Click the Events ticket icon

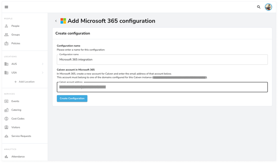coord(6,101)
